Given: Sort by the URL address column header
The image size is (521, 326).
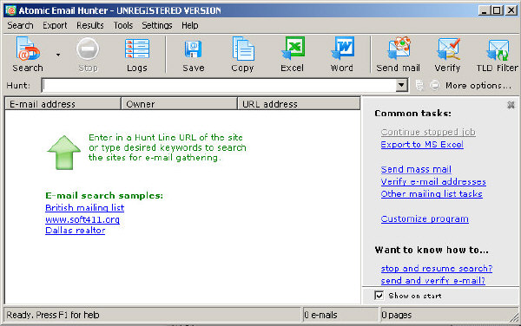Looking at the screenshot, I should (x=299, y=104).
